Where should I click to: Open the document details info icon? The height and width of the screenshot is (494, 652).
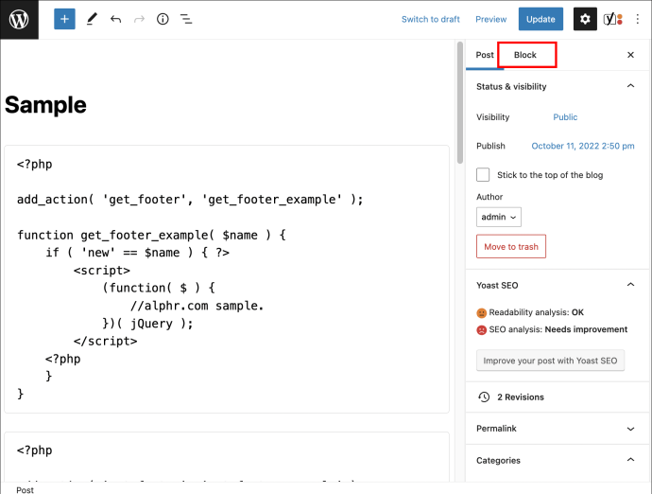pos(163,19)
